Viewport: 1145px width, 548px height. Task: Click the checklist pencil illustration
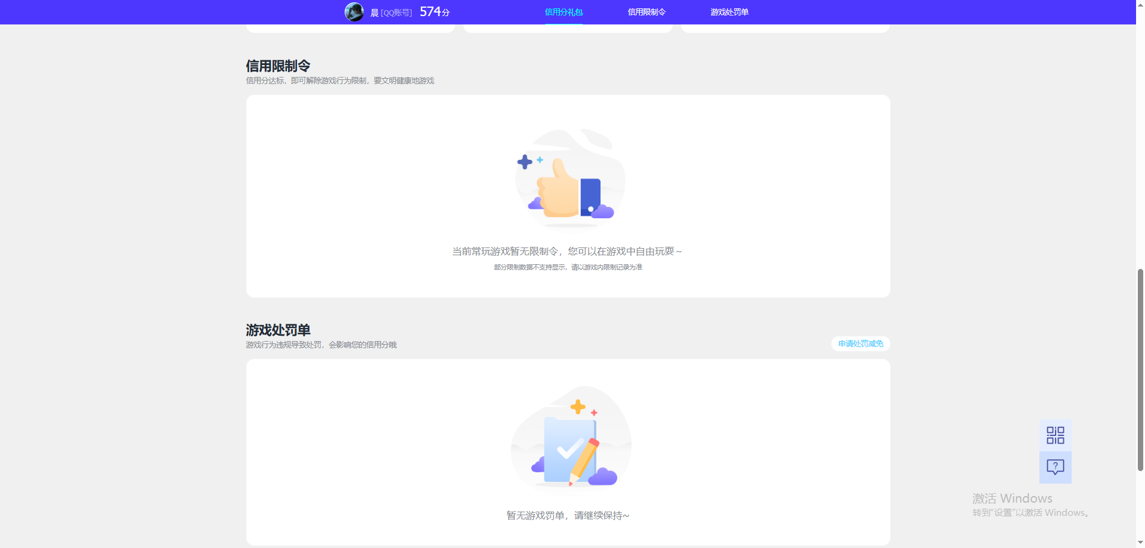pyautogui.click(x=571, y=438)
